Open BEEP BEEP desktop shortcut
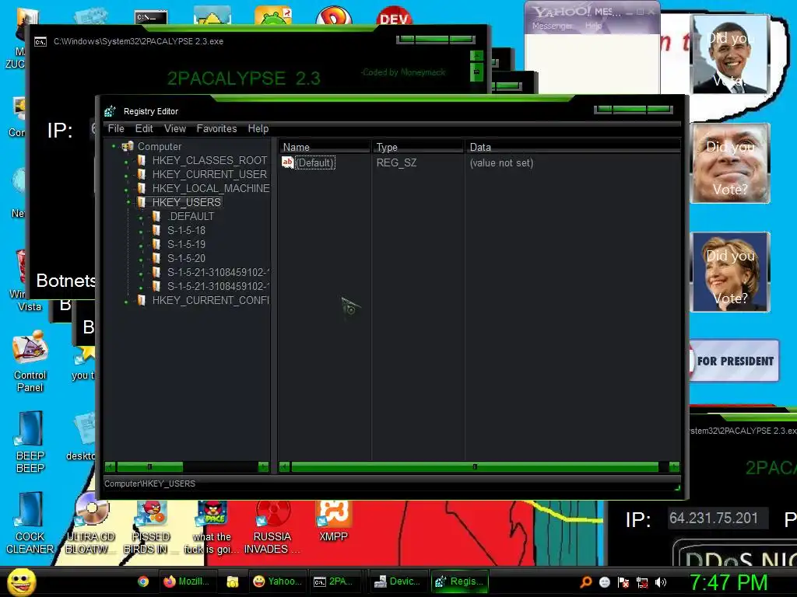 30,442
